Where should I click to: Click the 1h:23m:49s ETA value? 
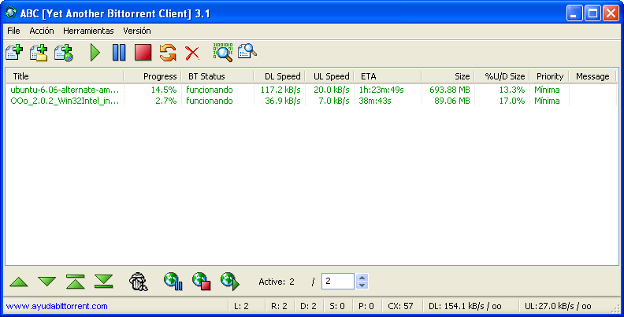[381, 90]
